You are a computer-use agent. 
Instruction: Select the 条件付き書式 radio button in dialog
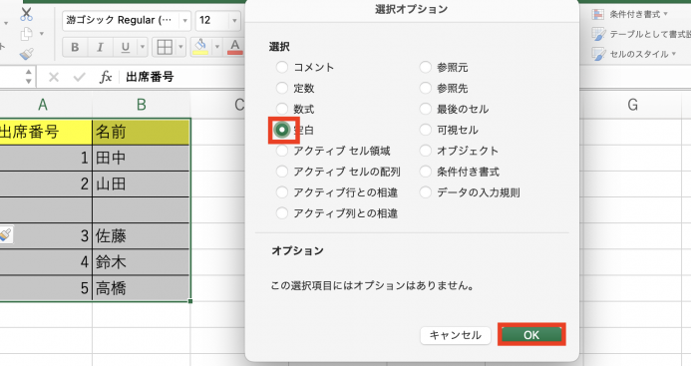point(425,172)
